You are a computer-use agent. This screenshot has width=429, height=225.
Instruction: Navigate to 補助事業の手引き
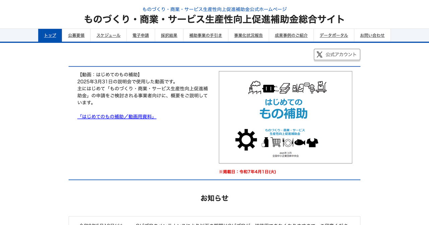(x=205, y=35)
